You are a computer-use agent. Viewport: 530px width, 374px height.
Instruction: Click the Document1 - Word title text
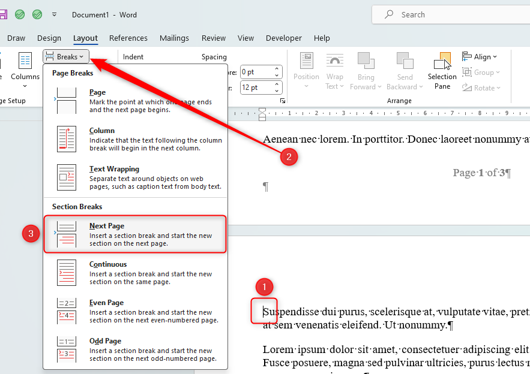click(104, 15)
